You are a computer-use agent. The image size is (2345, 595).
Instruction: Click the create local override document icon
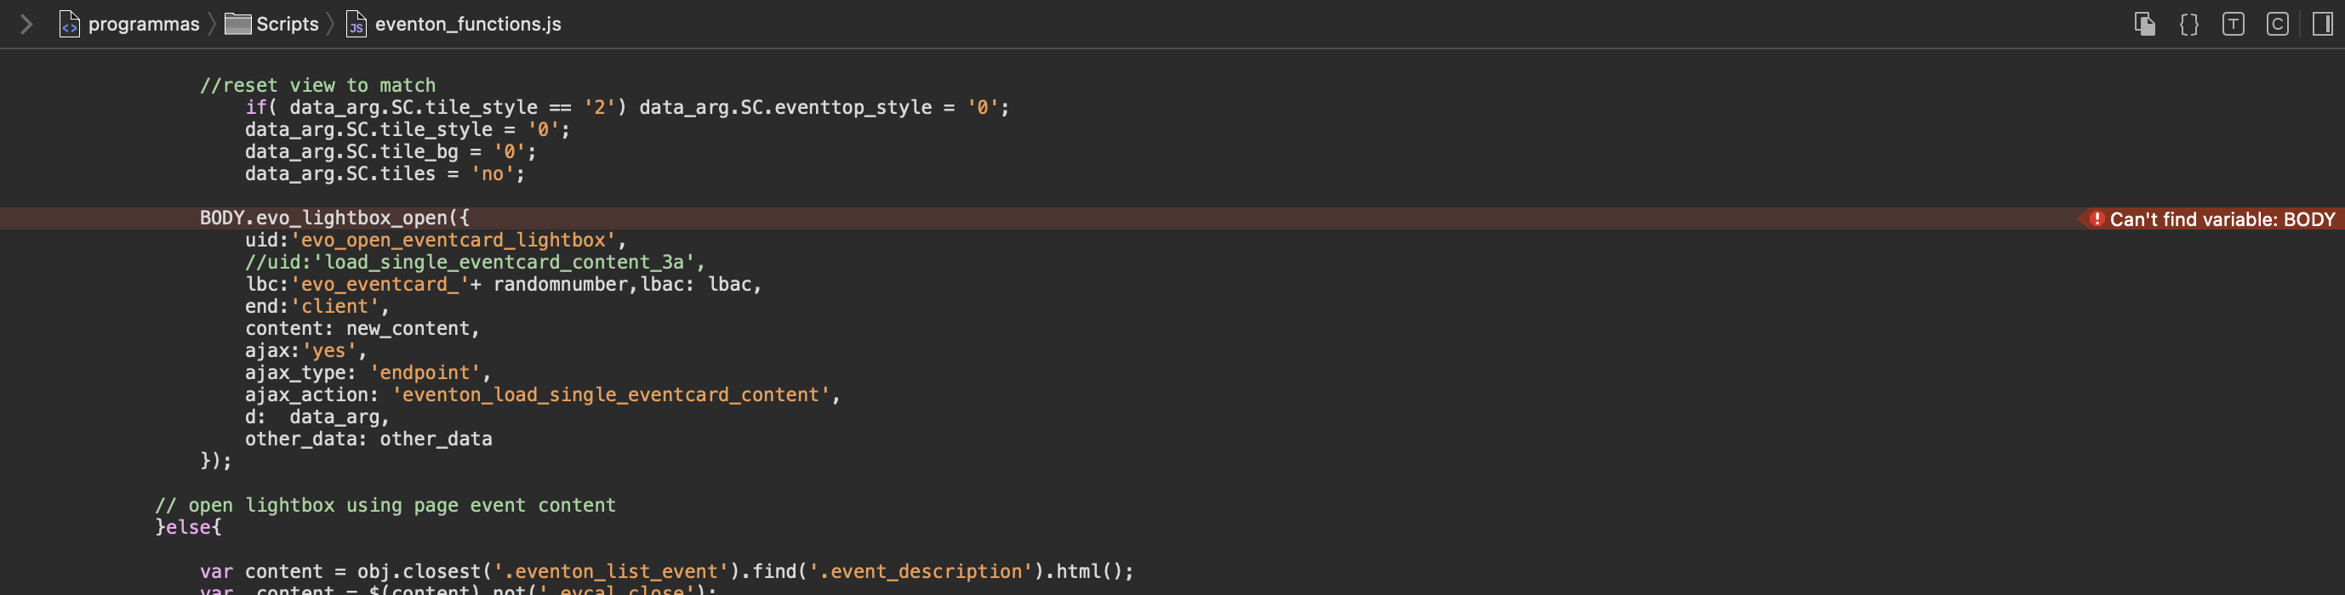pos(2144,24)
